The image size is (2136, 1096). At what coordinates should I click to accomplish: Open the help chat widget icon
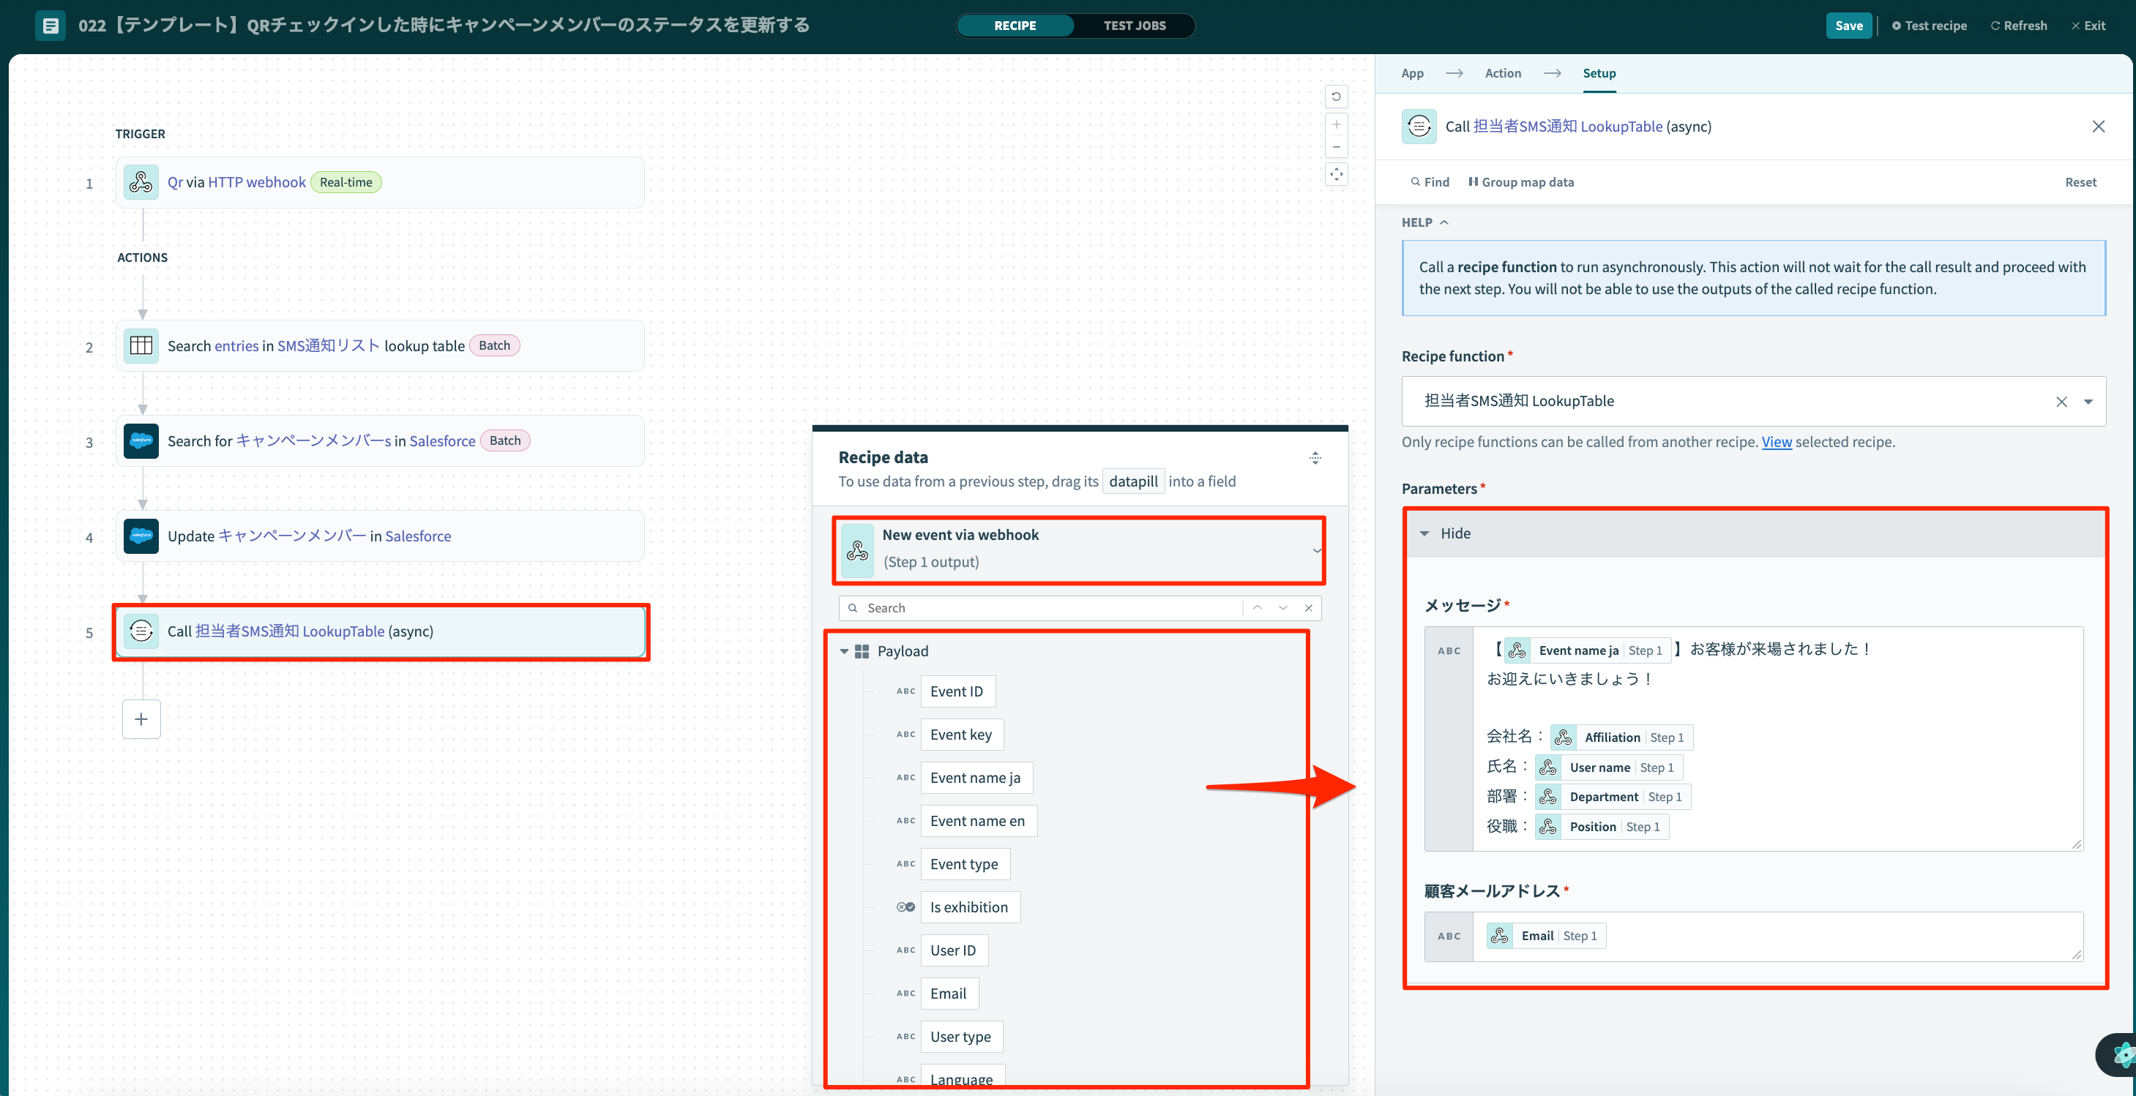point(2118,1054)
